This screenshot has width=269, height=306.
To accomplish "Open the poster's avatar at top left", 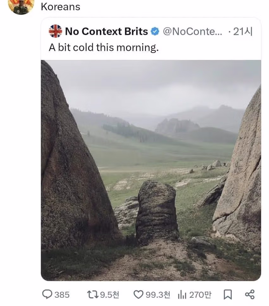I will tap(21, 6).
